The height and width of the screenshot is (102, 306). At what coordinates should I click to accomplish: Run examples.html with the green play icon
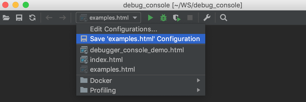[150, 18]
